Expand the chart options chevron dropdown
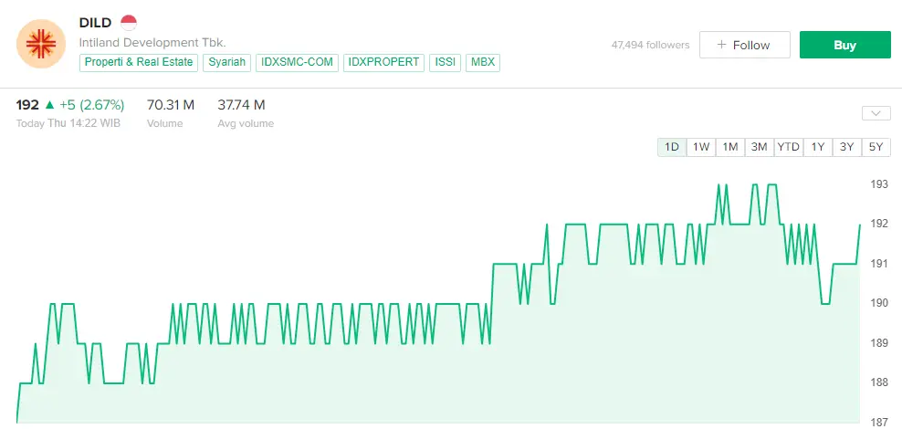This screenshot has width=902, height=429. 876,113
